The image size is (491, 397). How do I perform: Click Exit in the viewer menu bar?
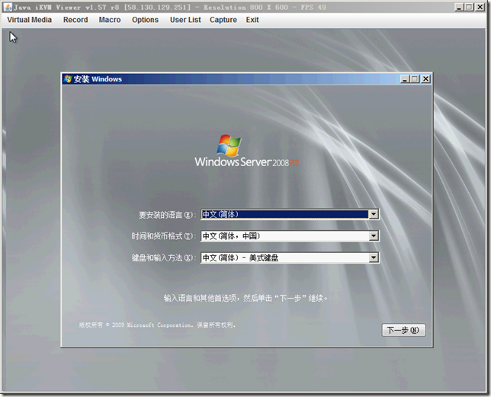tap(252, 20)
